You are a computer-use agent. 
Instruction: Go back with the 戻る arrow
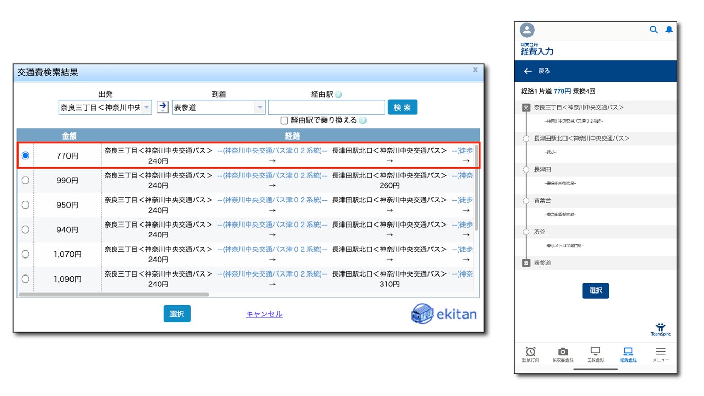(x=527, y=71)
